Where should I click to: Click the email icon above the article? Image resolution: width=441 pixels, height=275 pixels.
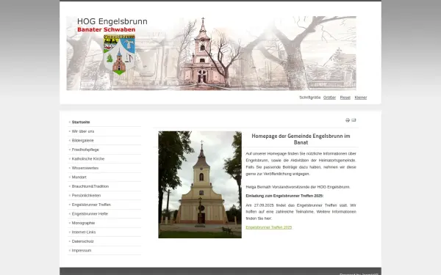pos(354,120)
